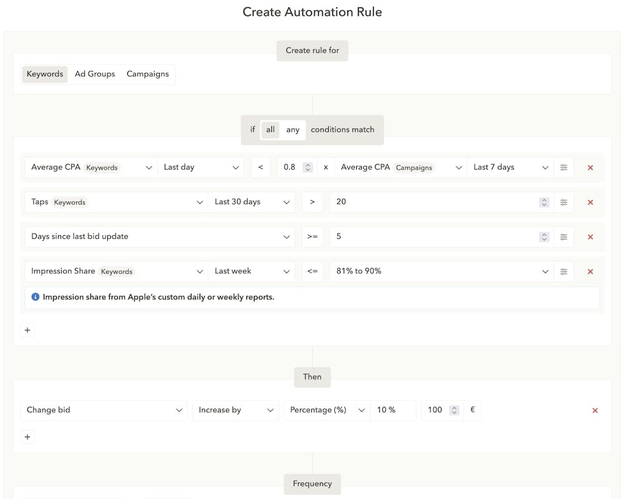Screen dimensions: 625x499
Task: Open settings icon for Average CPA condition
Action: [563, 167]
